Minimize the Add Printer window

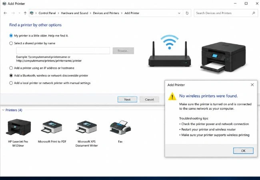tap(235, 4)
